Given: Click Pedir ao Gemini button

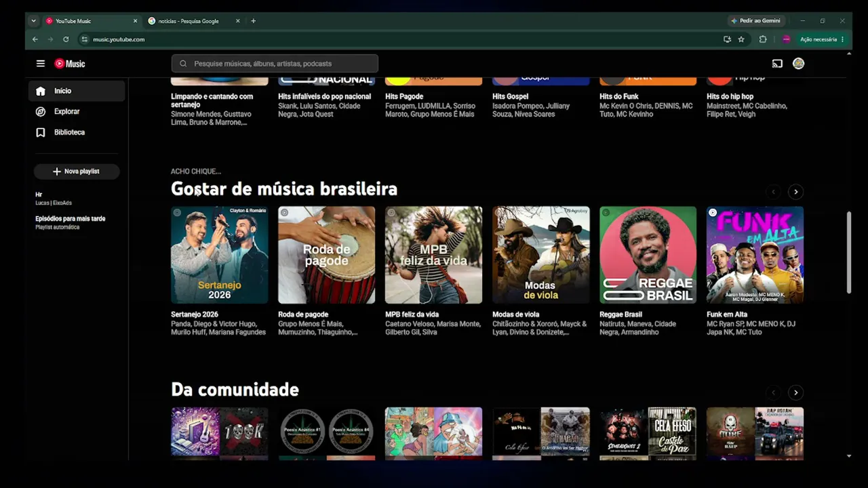Looking at the screenshot, I should 755,21.
